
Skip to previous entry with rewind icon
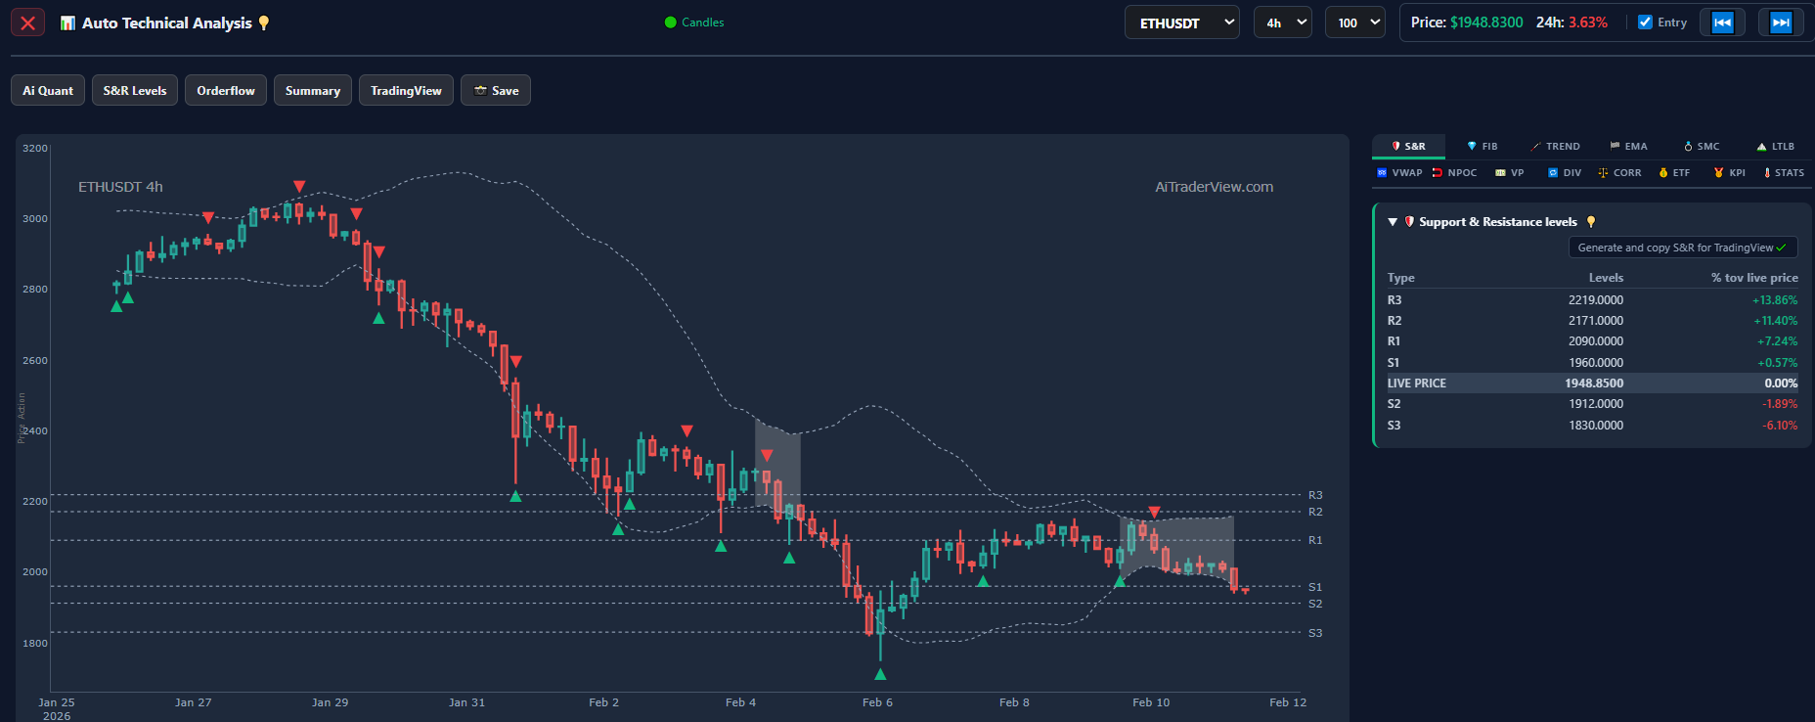coord(1722,23)
